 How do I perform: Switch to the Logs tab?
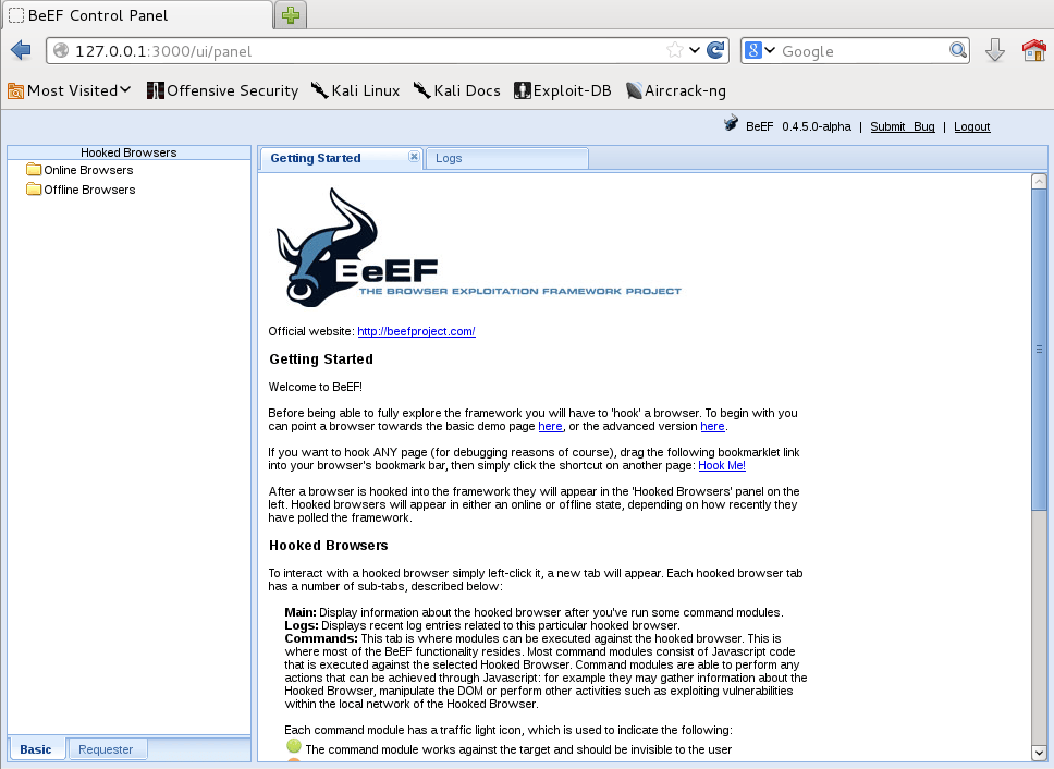(449, 158)
